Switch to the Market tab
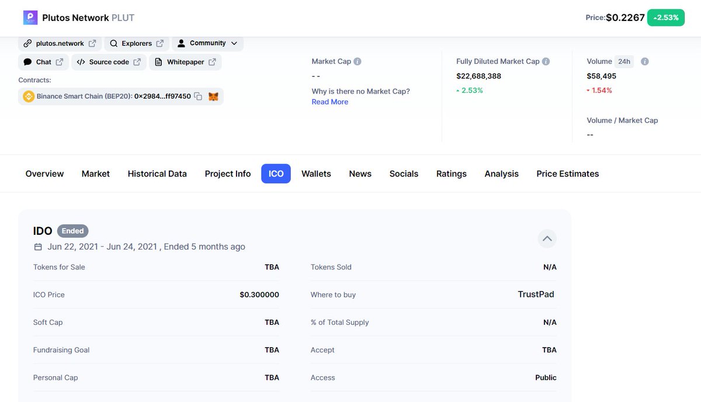The image size is (701, 402). [x=96, y=174]
